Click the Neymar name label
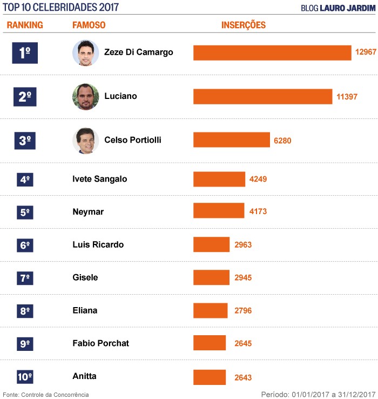The image size is (378, 399). 87,212
